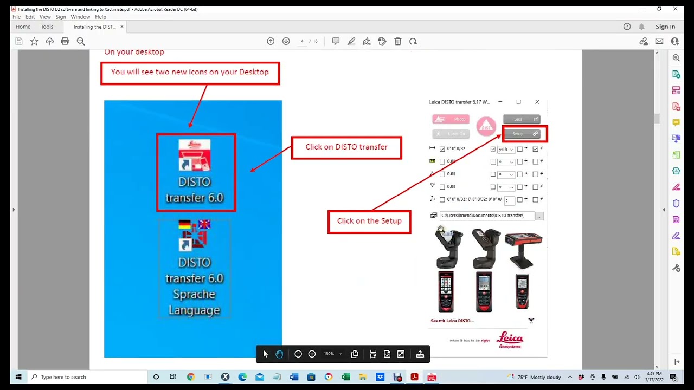
Task: Open Excel from the taskbar
Action: click(x=345, y=377)
